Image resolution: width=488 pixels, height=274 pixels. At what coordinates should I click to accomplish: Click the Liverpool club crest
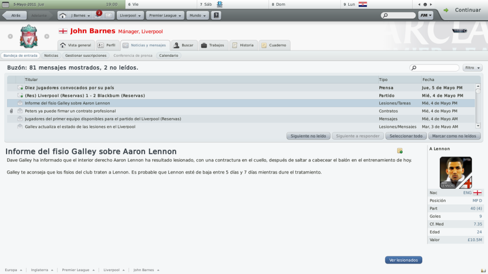click(x=29, y=36)
